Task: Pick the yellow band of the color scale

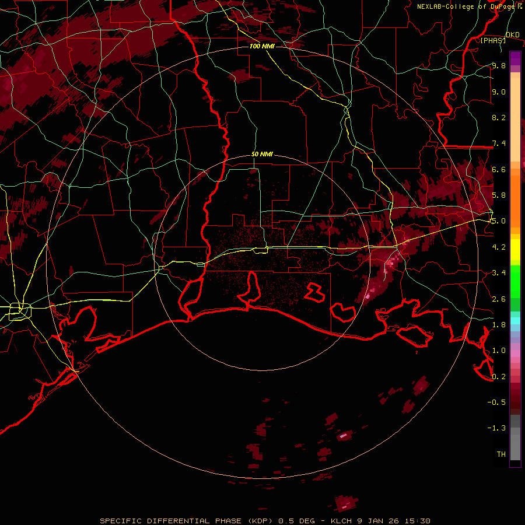Action: pyautogui.click(x=515, y=250)
